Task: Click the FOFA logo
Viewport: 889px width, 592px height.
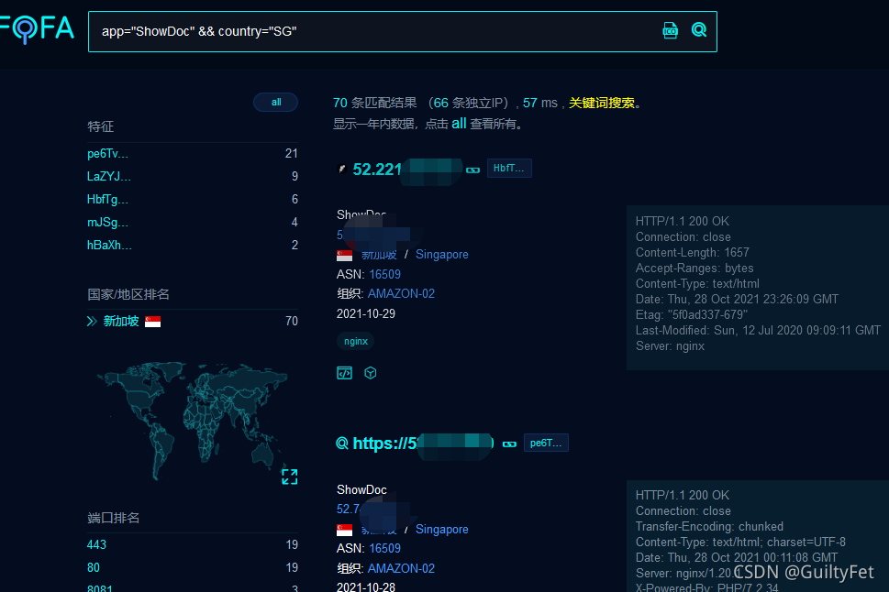Action: click(x=37, y=29)
